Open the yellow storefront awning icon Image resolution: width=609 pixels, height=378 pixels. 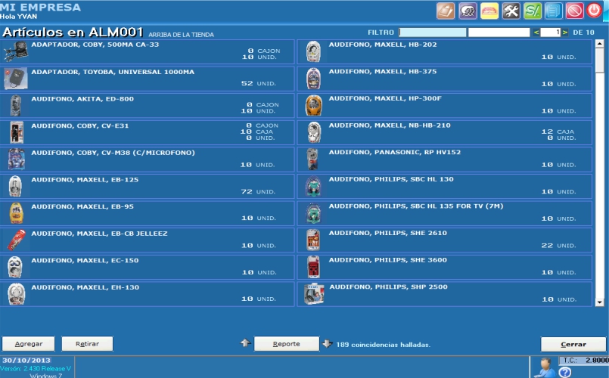489,11
